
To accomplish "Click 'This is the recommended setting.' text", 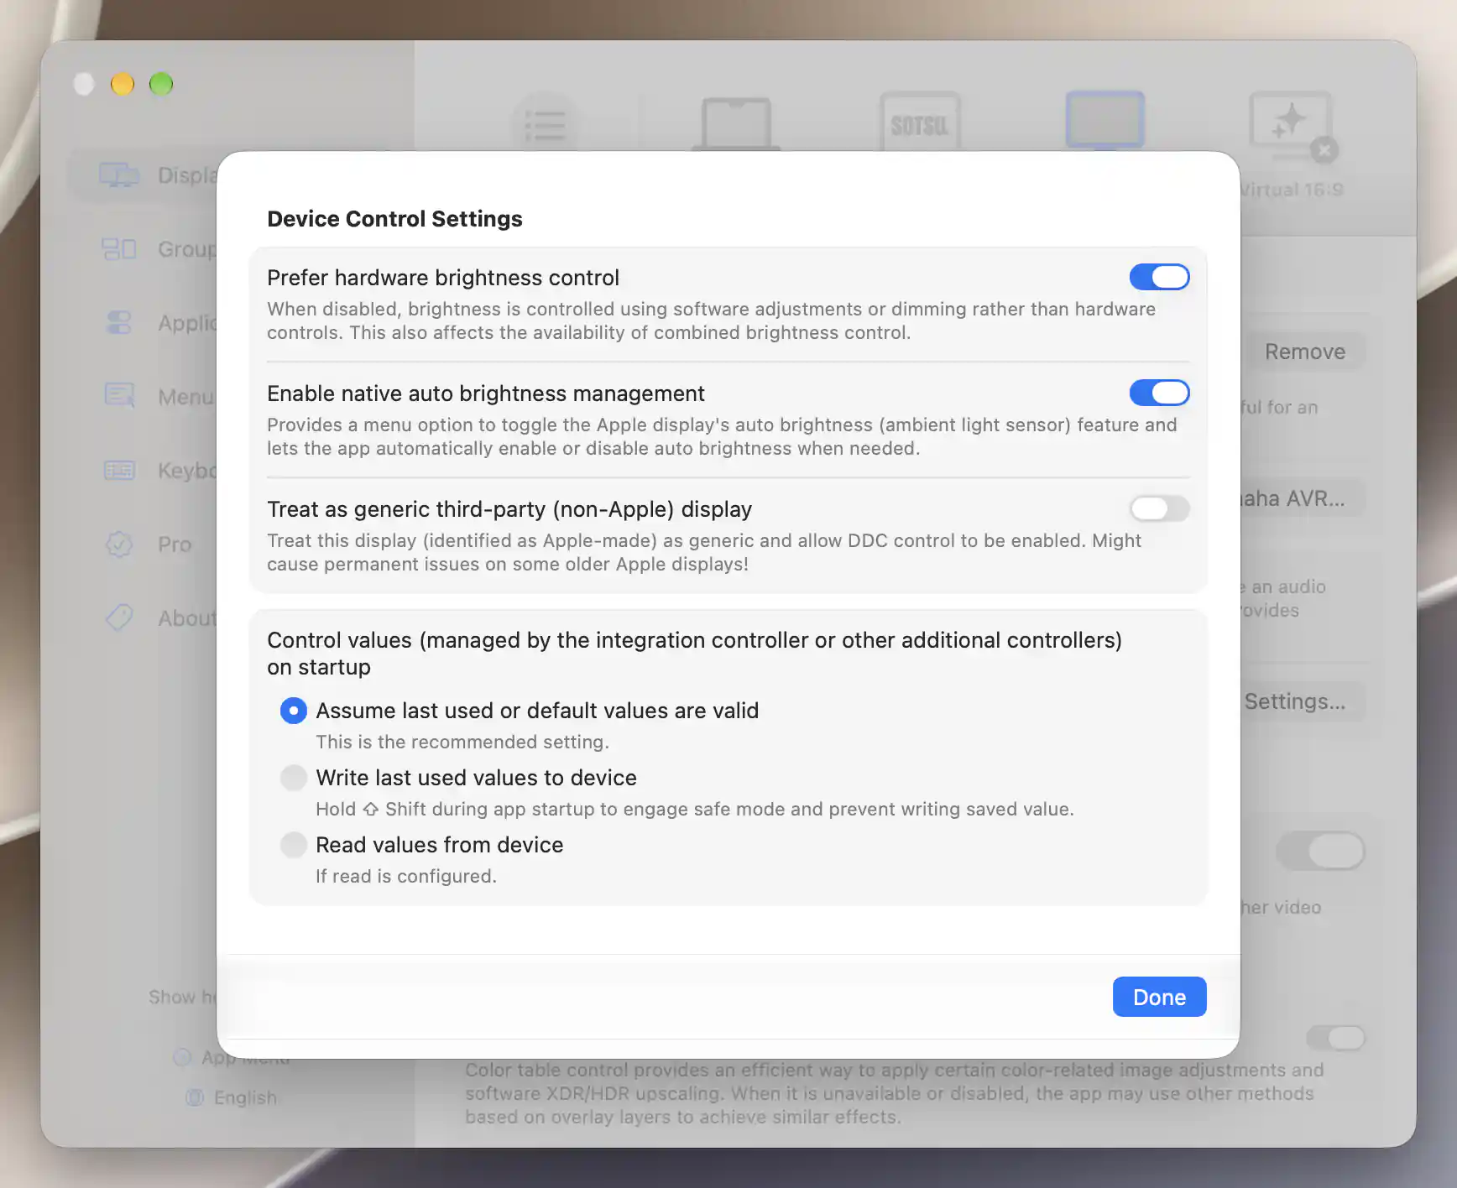I will [462, 742].
